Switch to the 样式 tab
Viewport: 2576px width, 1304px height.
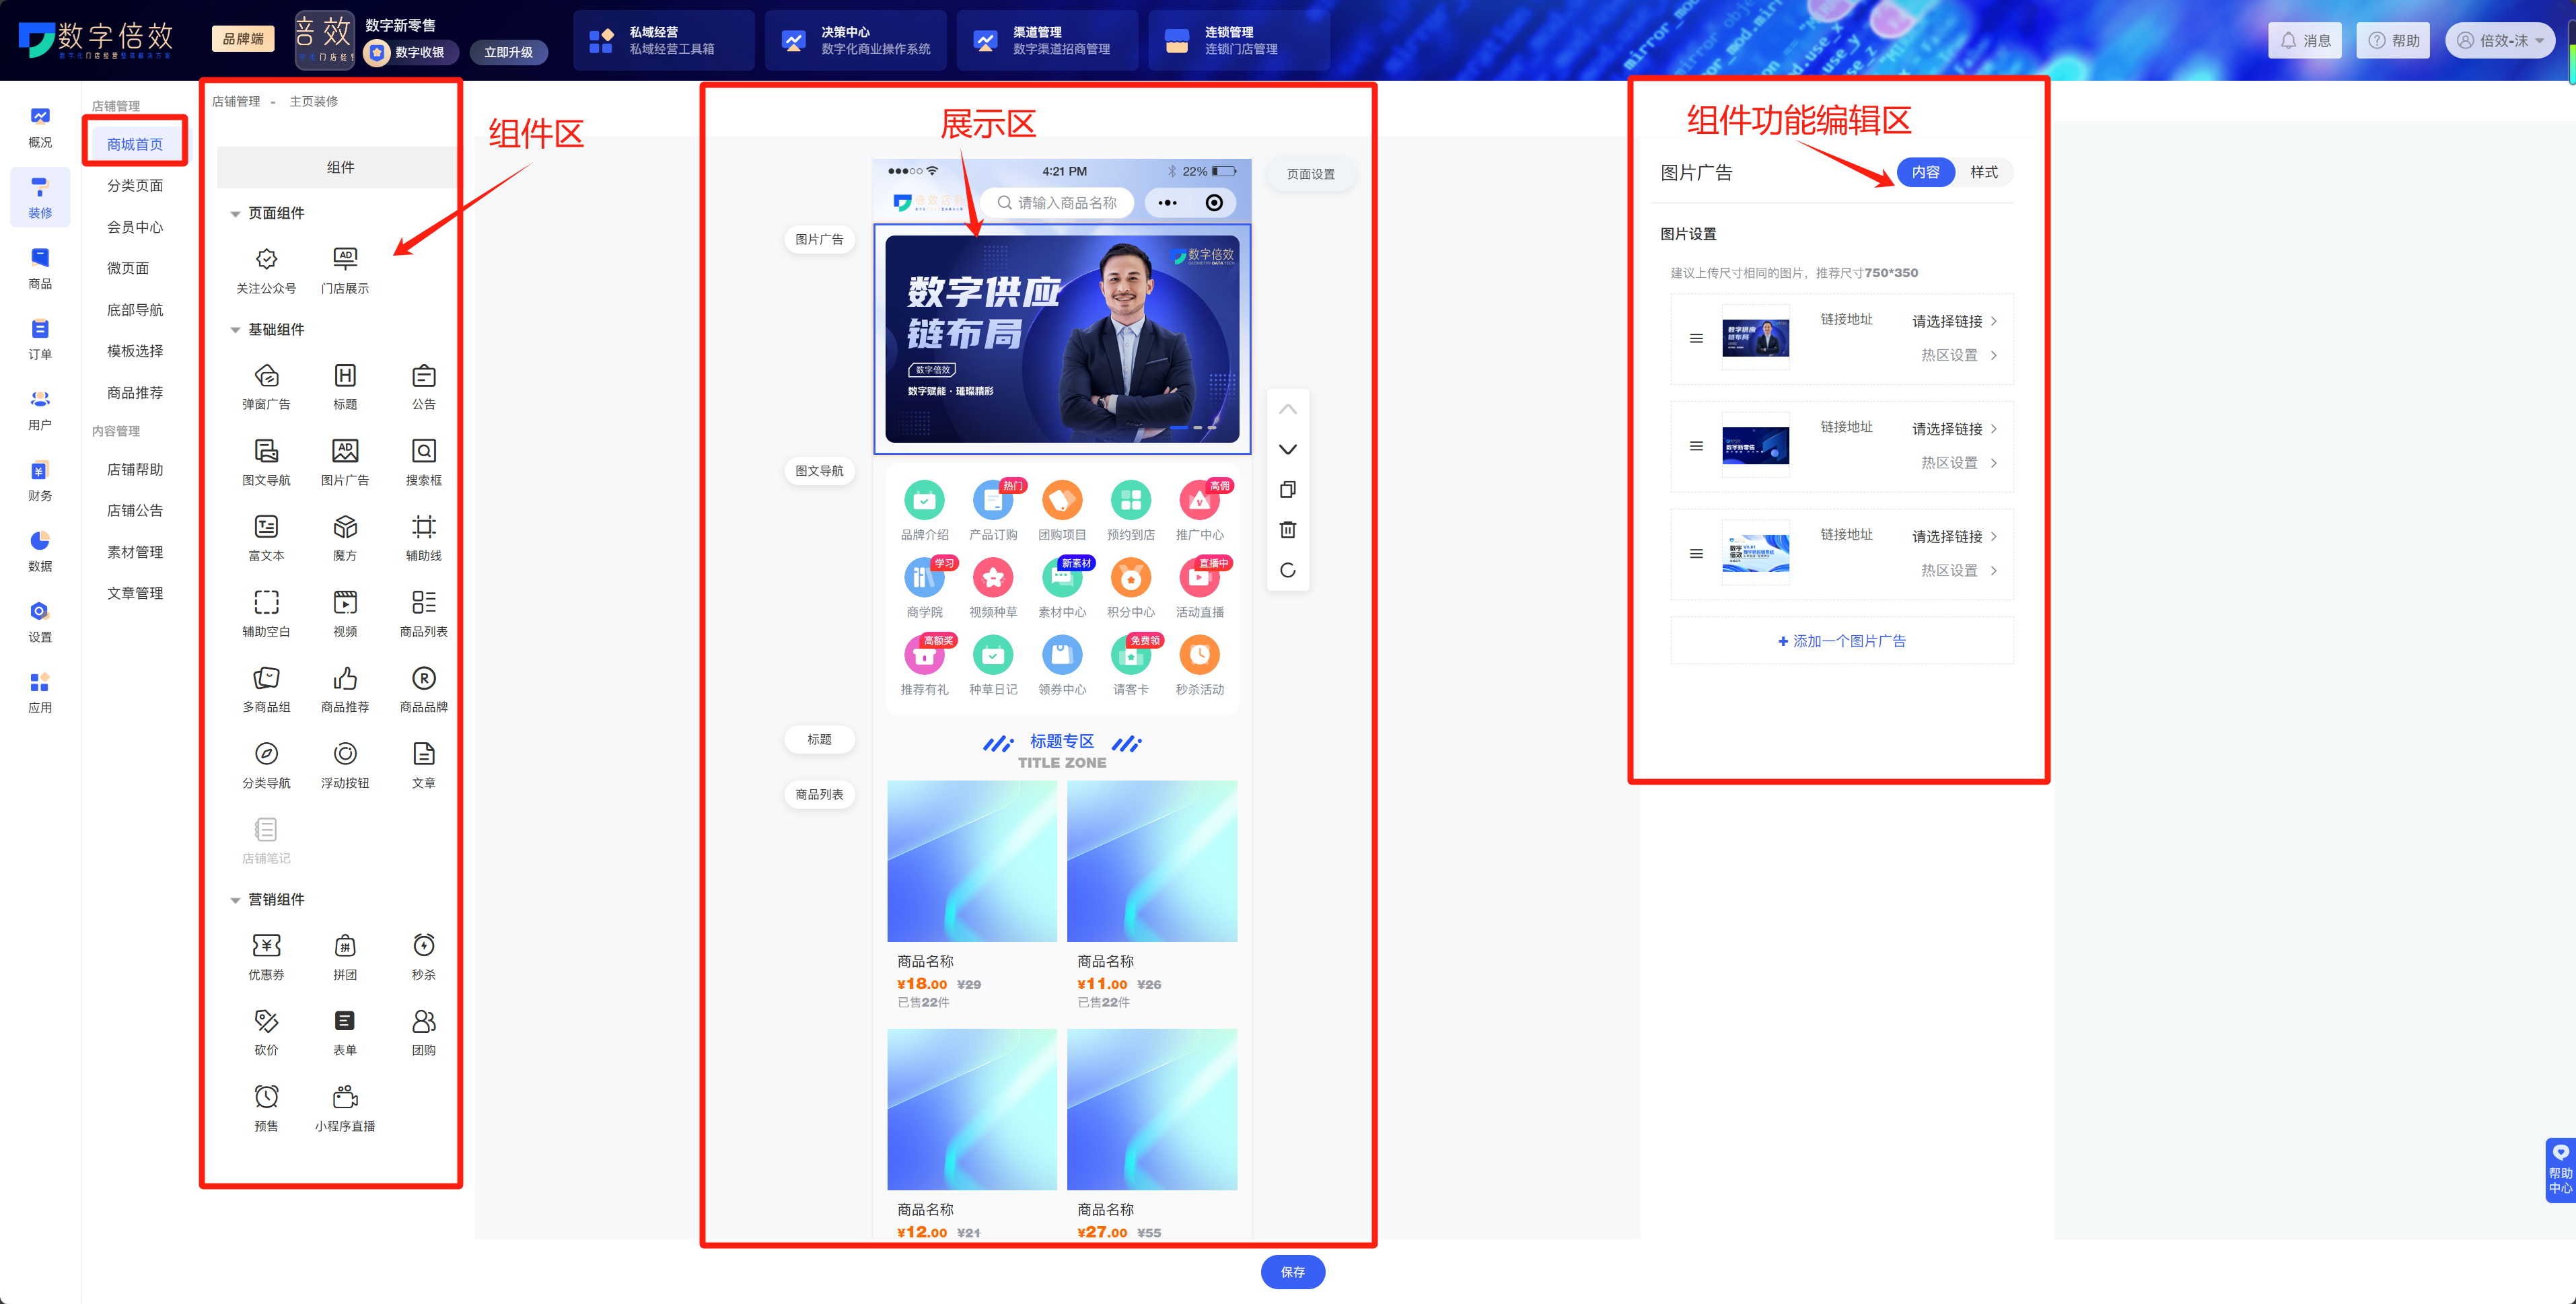[x=1984, y=173]
